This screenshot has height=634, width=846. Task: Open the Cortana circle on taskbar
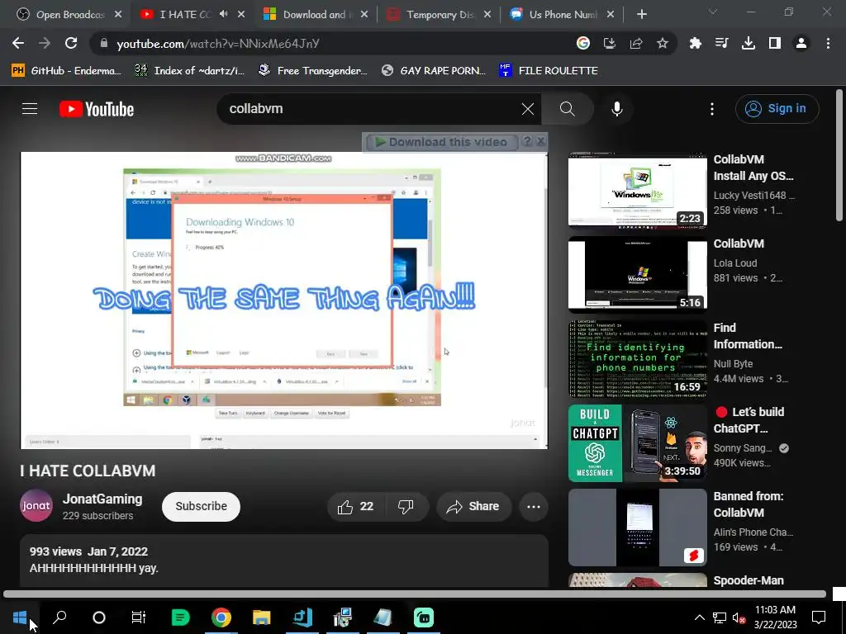tap(99, 617)
